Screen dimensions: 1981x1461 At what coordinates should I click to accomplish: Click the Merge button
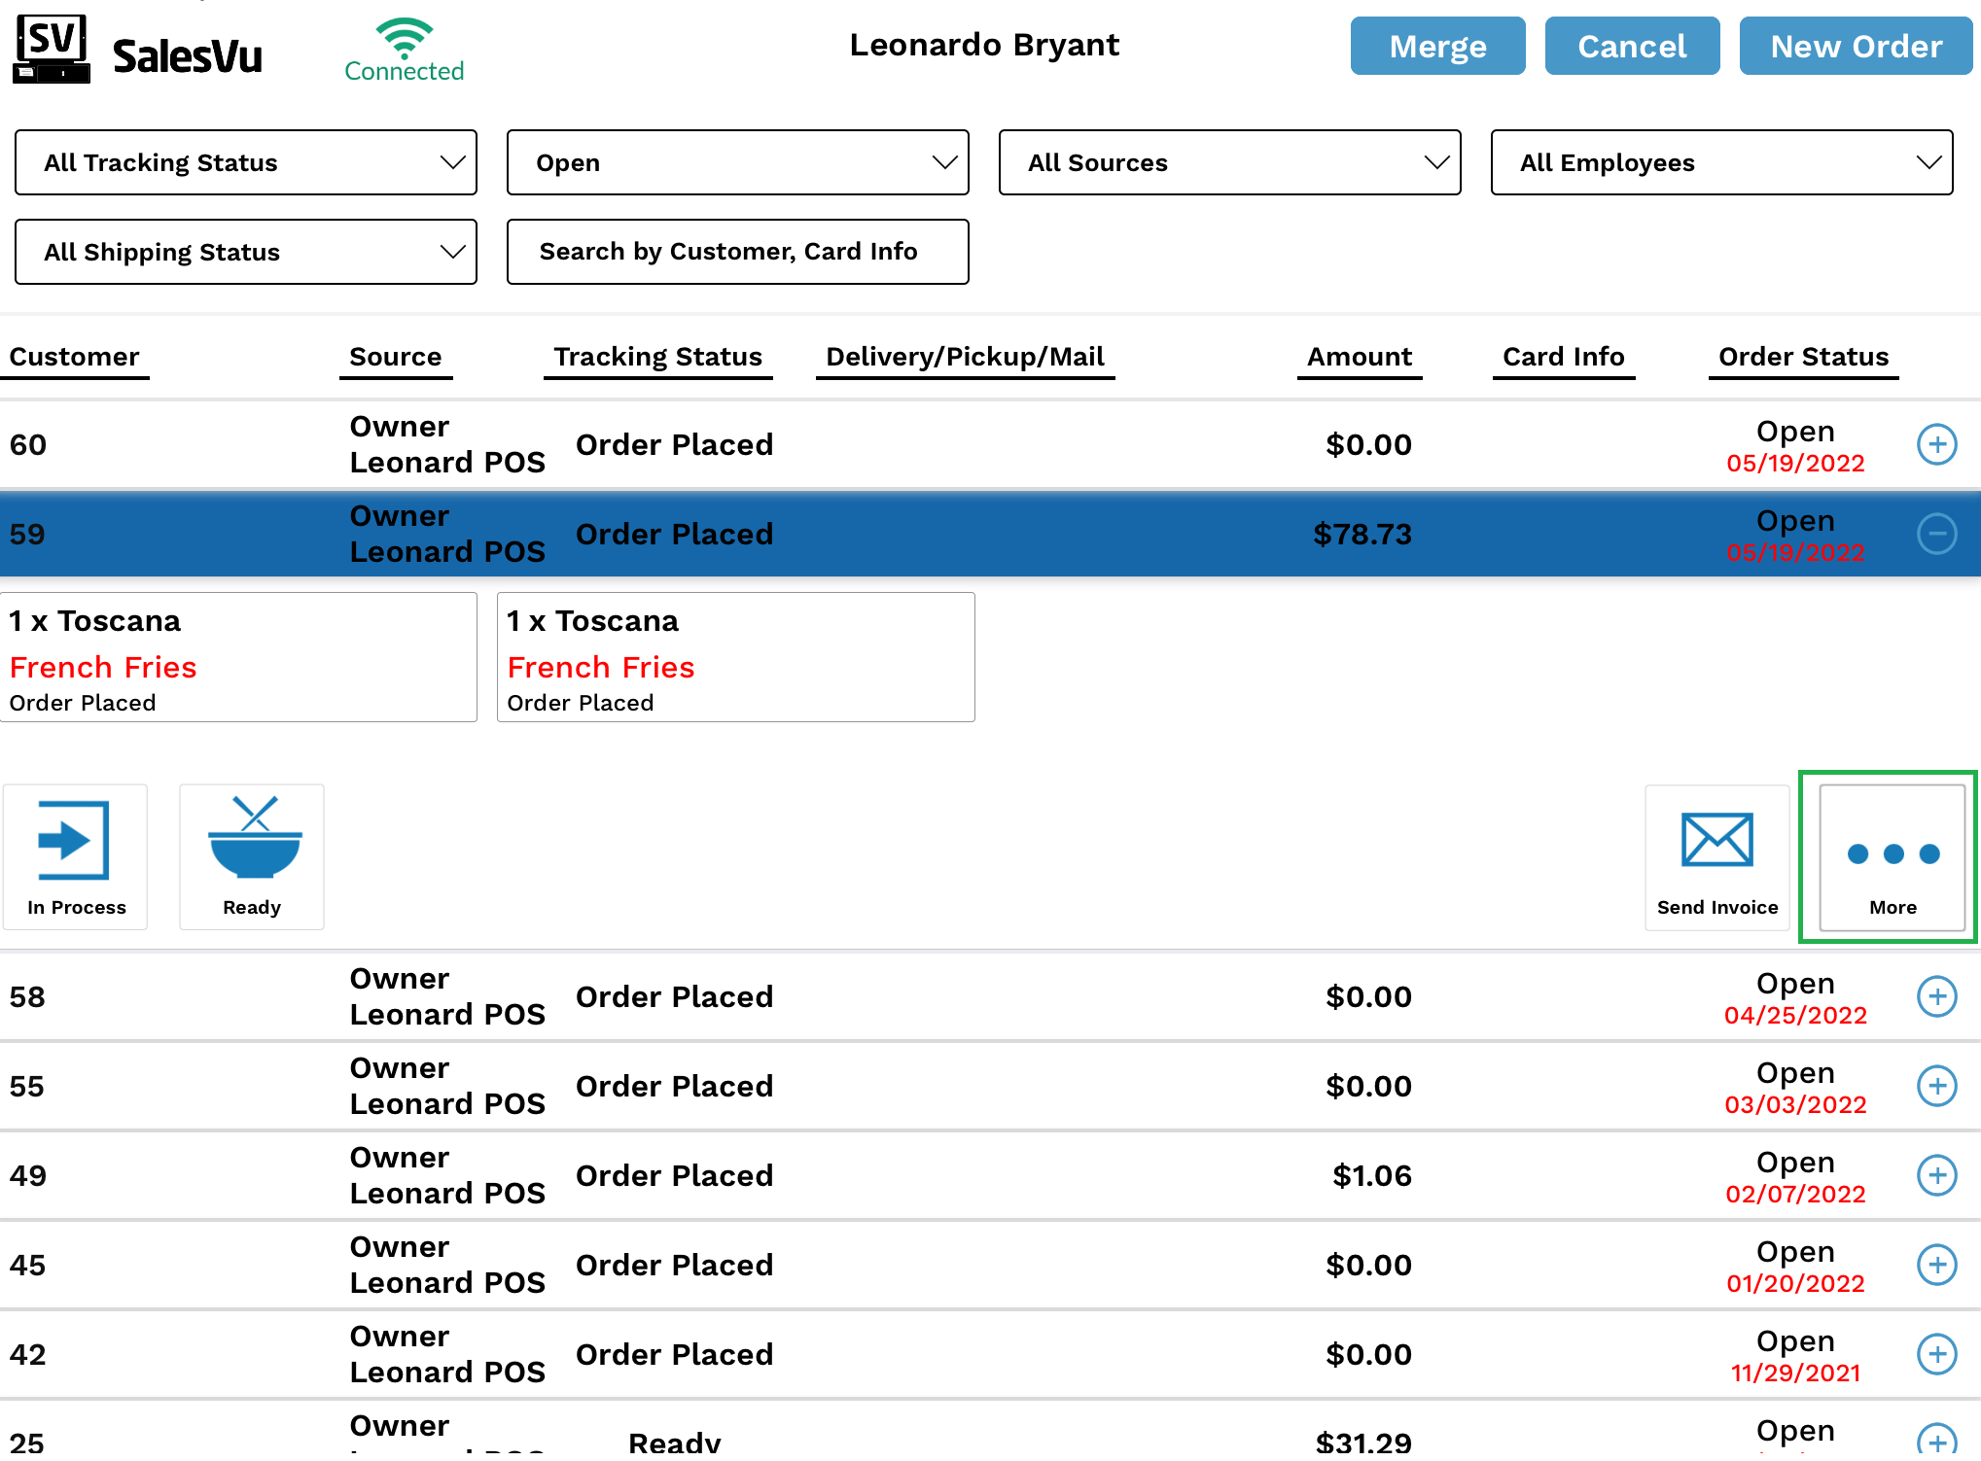click(1436, 46)
